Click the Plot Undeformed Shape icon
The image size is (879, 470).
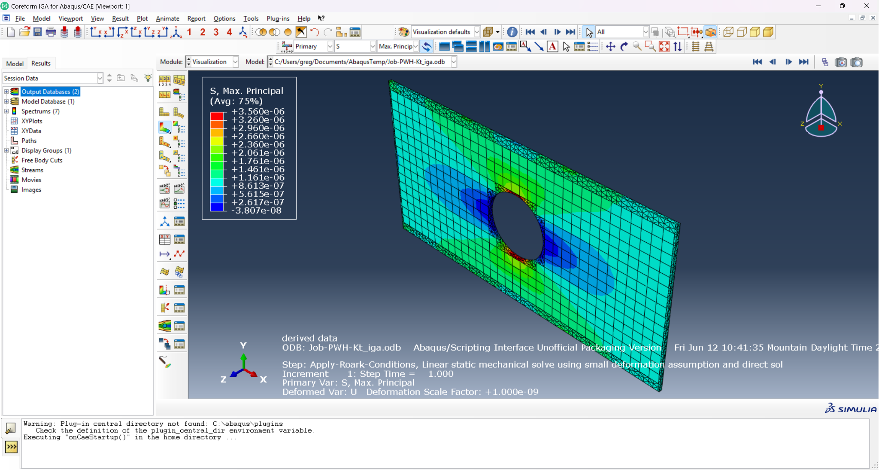point(164,112)
